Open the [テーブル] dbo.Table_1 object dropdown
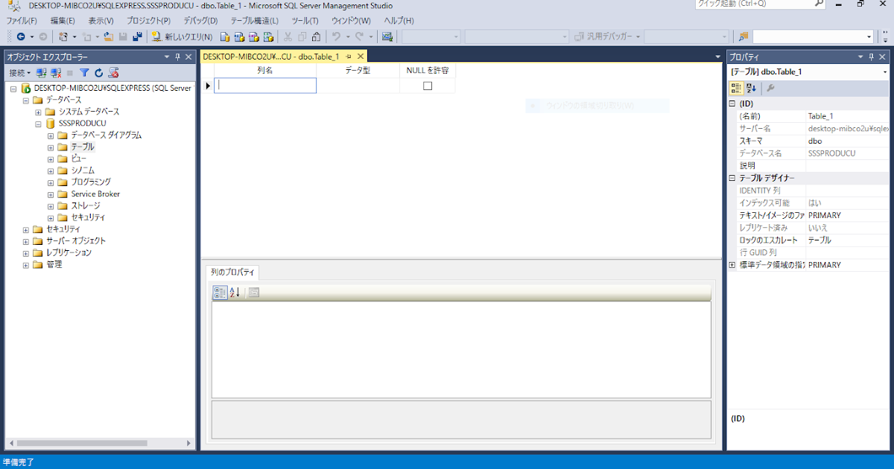 point(884,72)
